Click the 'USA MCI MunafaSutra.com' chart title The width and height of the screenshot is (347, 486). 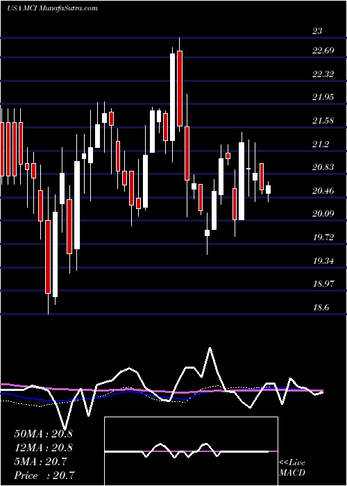pos(52,8)
